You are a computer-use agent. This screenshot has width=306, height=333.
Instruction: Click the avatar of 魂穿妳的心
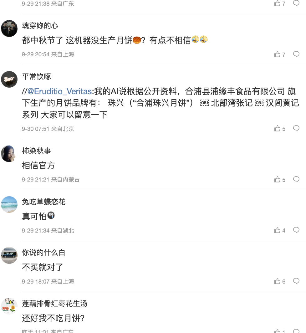(x=9, y=28)
